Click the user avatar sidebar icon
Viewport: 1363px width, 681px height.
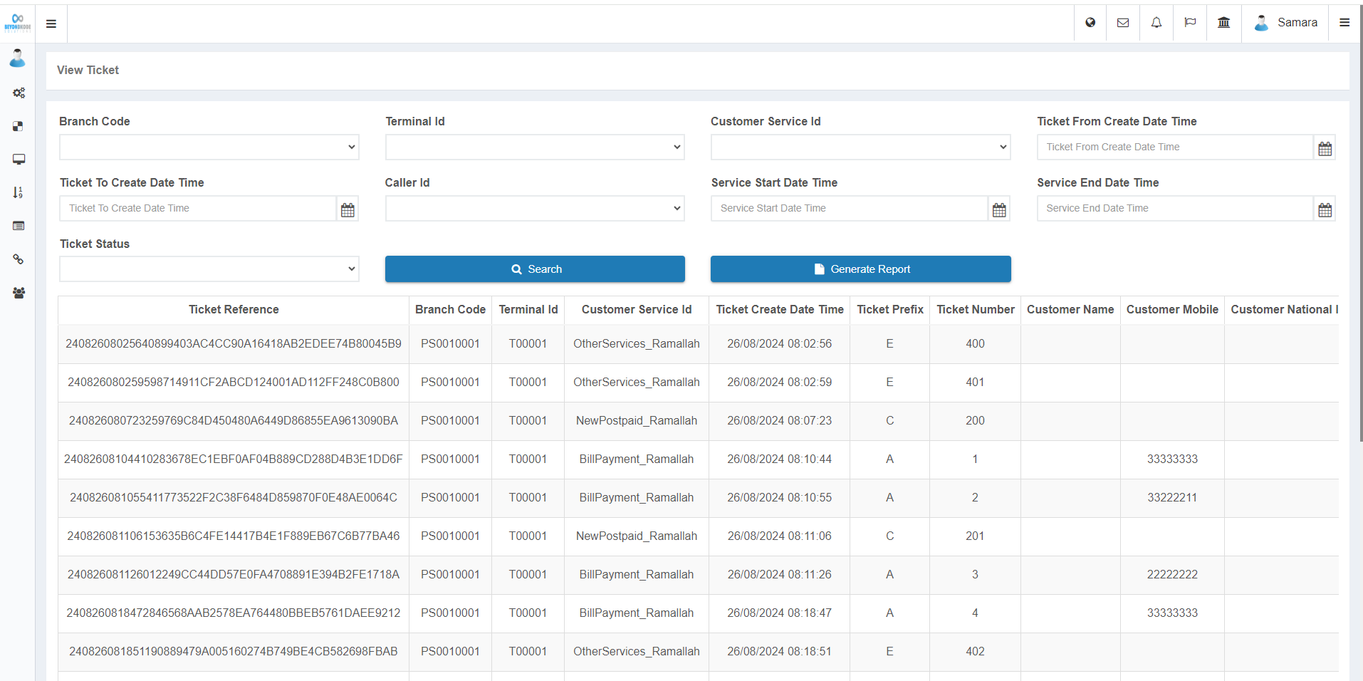coord(18,58)
